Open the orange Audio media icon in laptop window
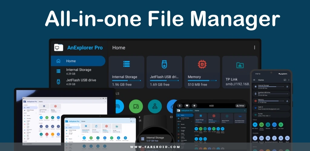 tap(53, 134)
